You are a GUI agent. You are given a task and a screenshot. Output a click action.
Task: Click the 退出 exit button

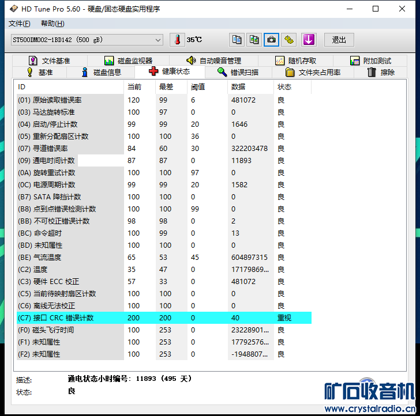pos(339,40)
